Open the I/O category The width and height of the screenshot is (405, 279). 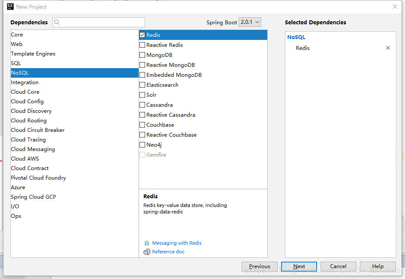[75, 207]
